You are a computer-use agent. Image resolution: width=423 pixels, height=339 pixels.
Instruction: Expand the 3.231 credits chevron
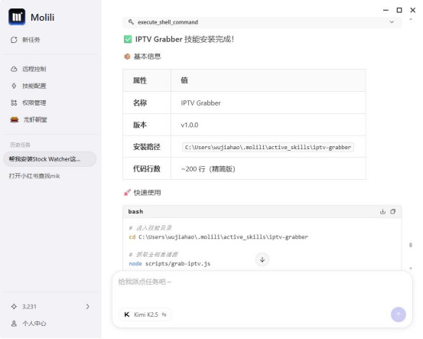pyautogui.click(x=88, y=307)
